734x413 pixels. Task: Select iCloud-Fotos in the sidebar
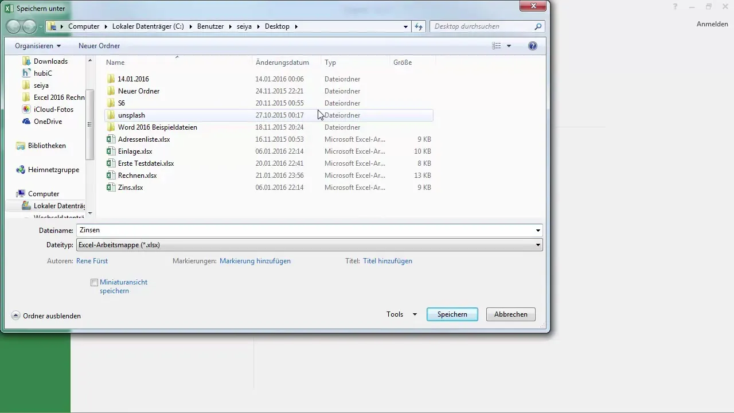53,110
